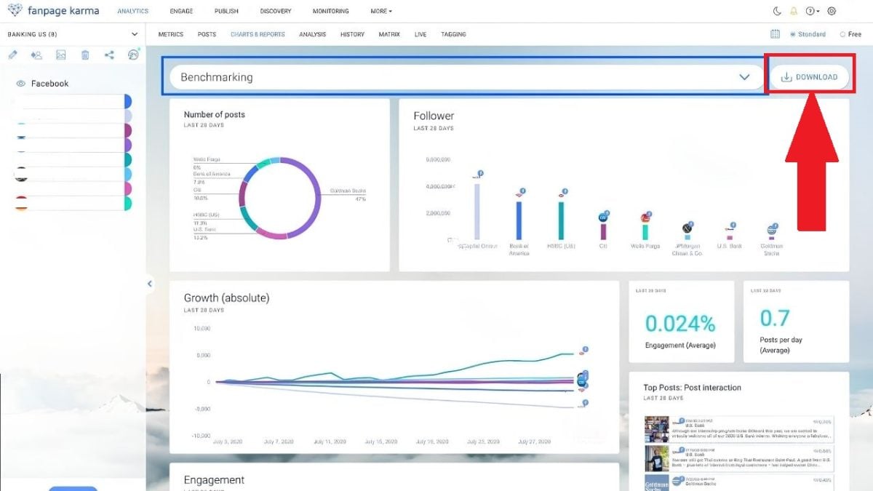Click the HSBC (US) follower bar
The height and width of the screenshot is (491, 873).
coord(562,220)
